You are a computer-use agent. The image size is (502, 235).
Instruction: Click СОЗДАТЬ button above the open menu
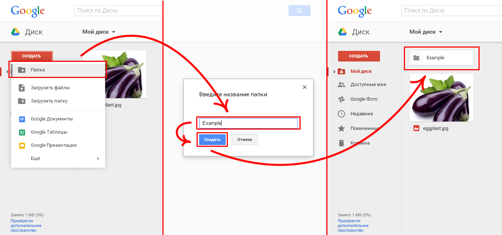pyautogui.click(x=32, y=56)
